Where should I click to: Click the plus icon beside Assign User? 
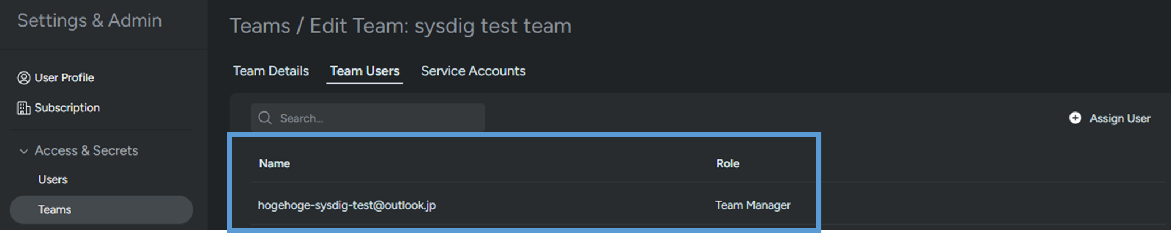(x=1075, y=118)
